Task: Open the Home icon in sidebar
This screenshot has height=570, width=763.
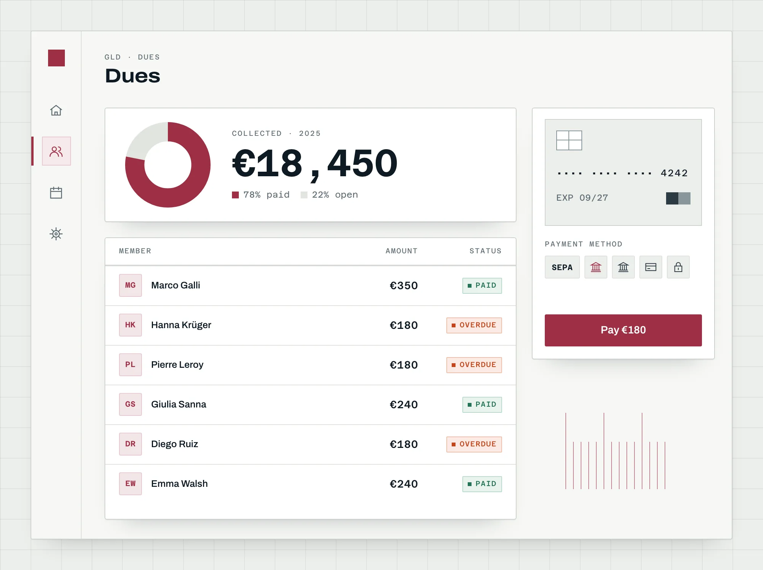Action: tap(56, 110)
